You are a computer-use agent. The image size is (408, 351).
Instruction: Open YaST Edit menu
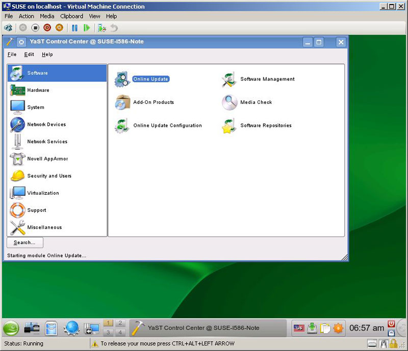(x=29, y=55)
